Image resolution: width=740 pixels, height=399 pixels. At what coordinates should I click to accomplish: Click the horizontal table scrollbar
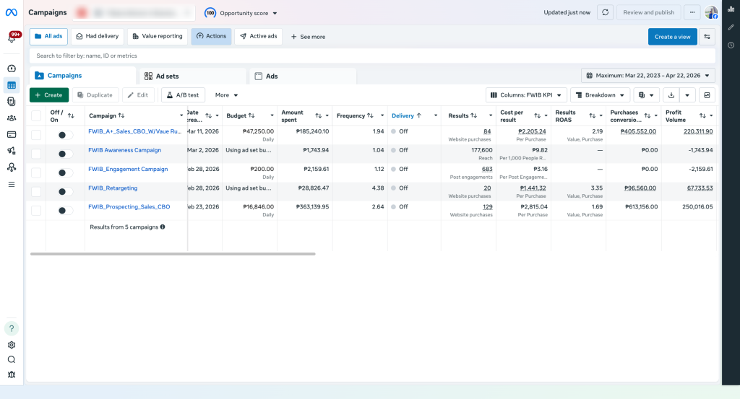(x=173, y=254)
